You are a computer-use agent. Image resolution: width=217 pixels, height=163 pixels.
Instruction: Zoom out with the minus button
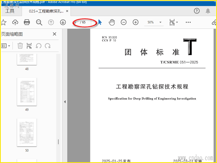(124, 22)
